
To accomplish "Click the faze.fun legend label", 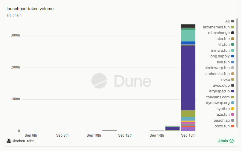I will pos(223,115).
